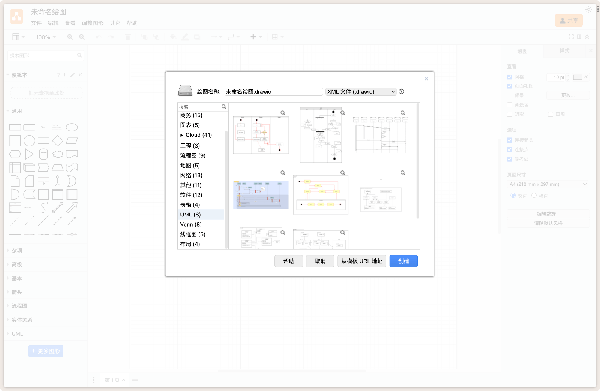Click the fill color bucket icon
The width and height of the screenshot is (600, 391).
173,37
